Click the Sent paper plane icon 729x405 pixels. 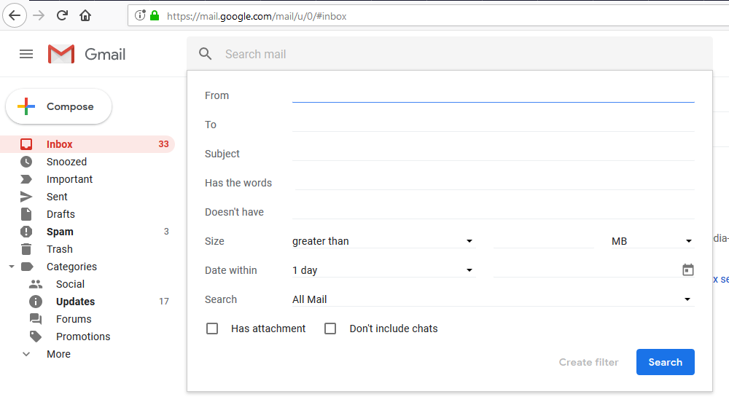(x=26, y=197)
